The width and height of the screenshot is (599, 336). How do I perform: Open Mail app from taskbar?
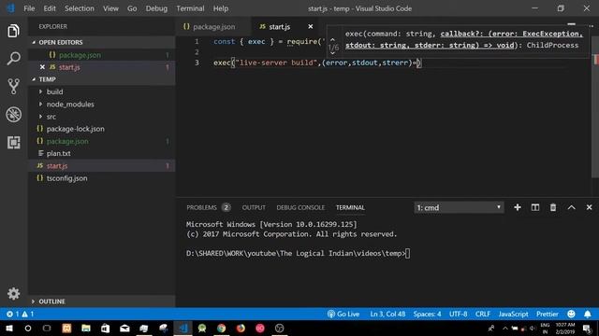click(x=124, y=328)
